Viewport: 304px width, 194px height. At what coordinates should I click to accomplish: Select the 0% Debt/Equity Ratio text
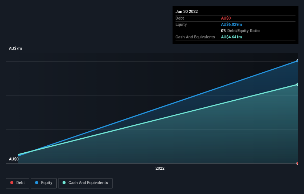click(240, 31)
